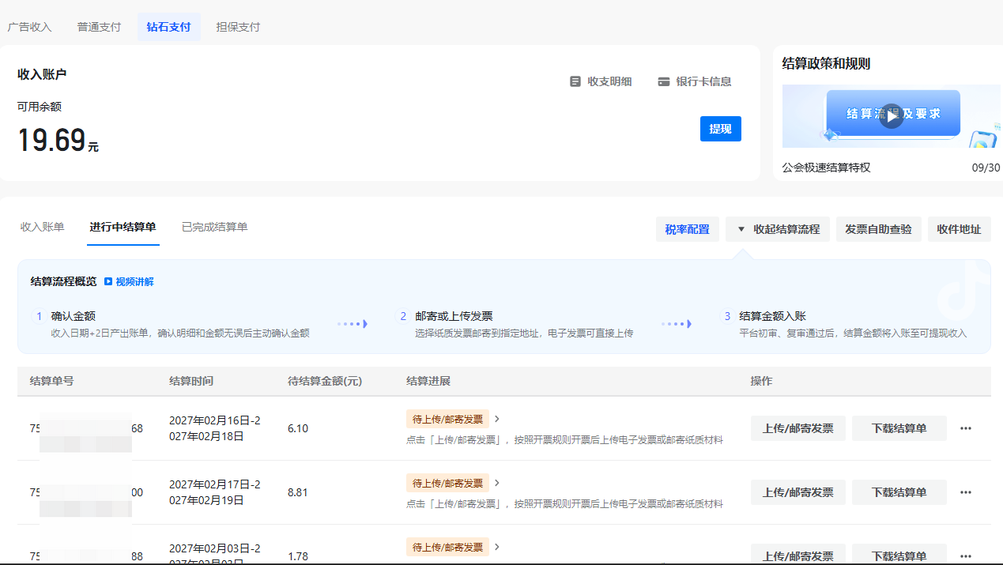Click 下载结算单 for 8.81 row
This screenshot has height=565, width=1003.
click(x=899, y=492)
